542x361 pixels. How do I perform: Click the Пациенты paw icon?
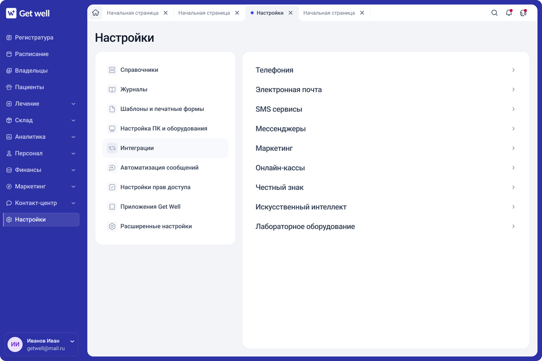click(9, 87)
